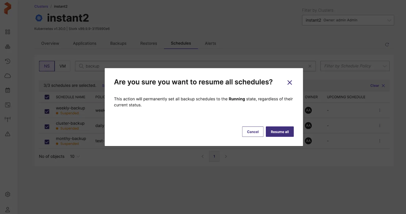Open the schedules calendar icon in sidebar
This screenshot has width=406, height=214.
(8, 90)
